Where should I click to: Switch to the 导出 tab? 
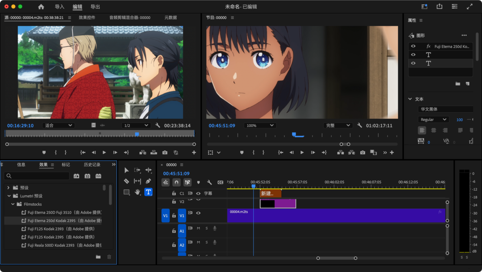95,7
